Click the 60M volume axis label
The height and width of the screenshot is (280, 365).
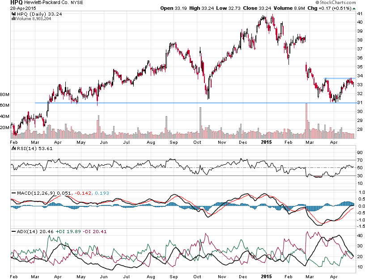coord(4,105)
